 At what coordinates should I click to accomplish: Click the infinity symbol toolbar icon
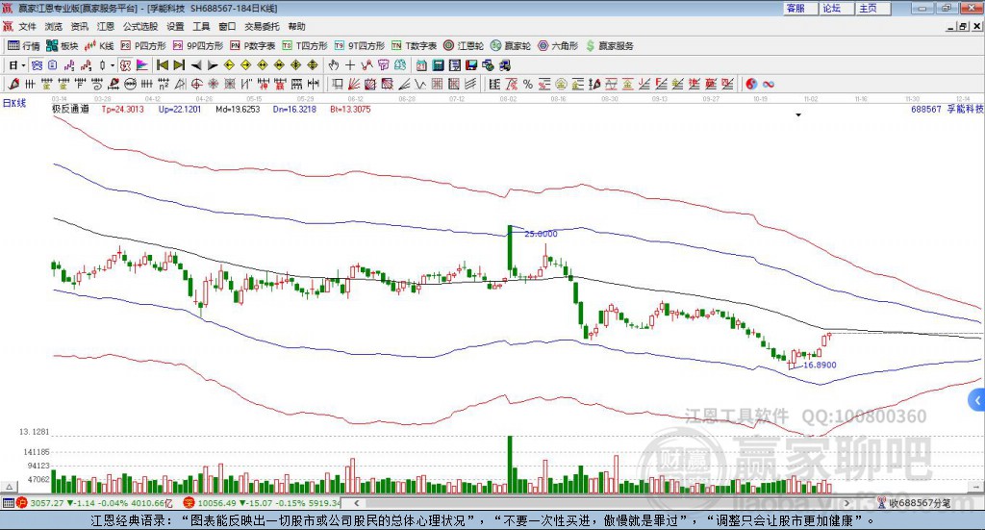(x=769, y=84)
